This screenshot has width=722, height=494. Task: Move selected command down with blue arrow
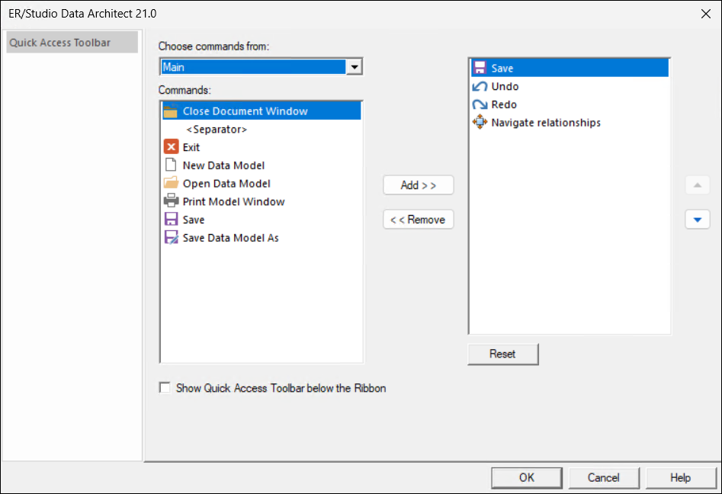pos(697,220)
